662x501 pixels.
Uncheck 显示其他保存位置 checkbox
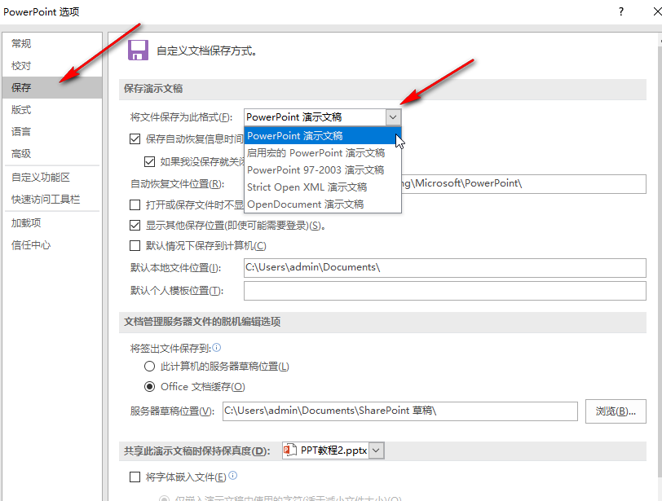[135, 226]
